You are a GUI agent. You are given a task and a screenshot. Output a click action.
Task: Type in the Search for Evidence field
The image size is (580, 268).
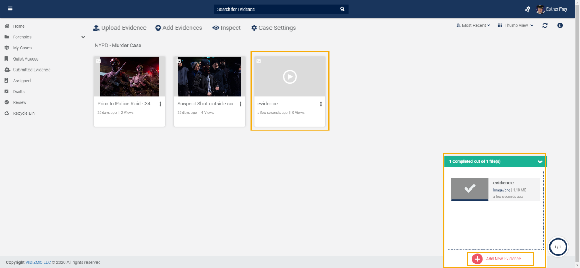point(274,9)
